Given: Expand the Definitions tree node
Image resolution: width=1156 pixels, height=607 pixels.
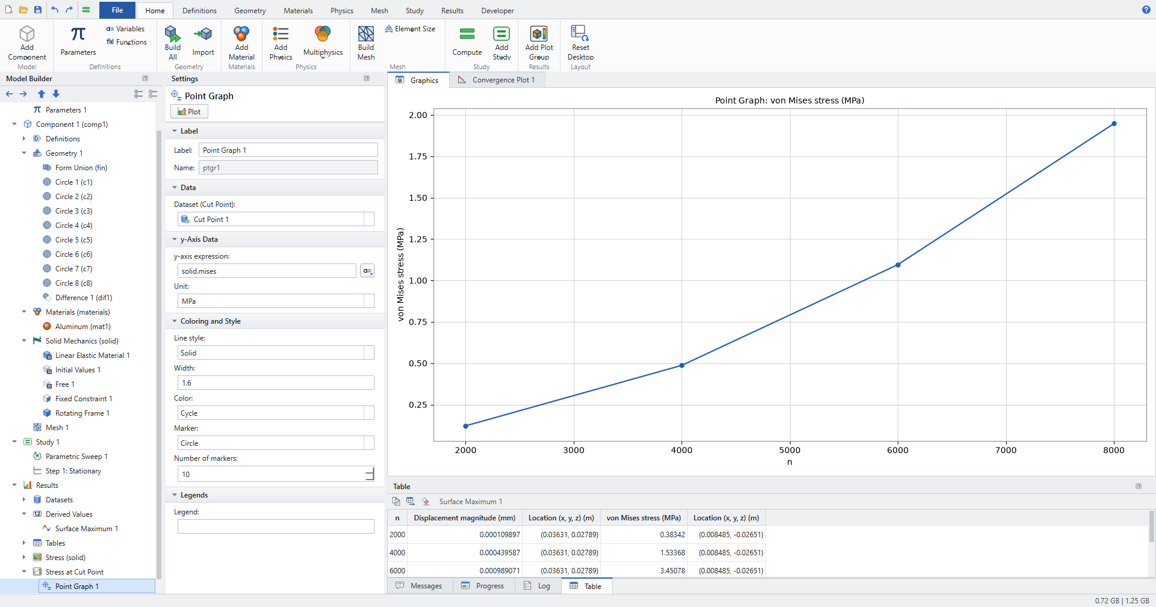Looking at the screenshot, I should [x=24, y=139].
